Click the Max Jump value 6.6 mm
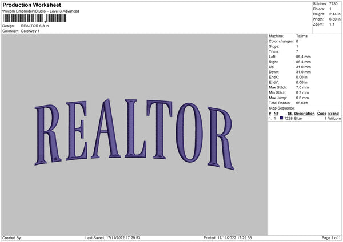Image resolution: width=343 pixels, height=242 pixels. point(302,98)
